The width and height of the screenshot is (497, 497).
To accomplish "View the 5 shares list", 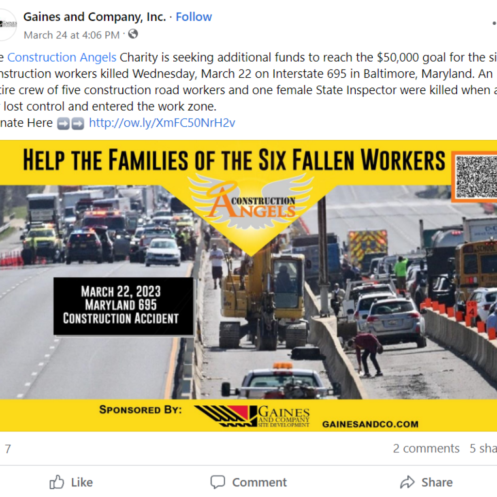I will (x=483, y=448).
